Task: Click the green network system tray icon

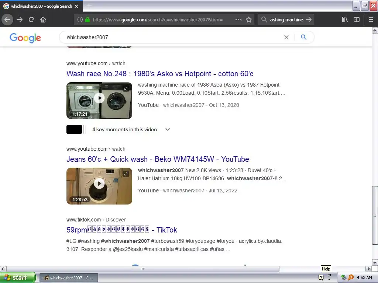Action: click(x=344, y=277)
